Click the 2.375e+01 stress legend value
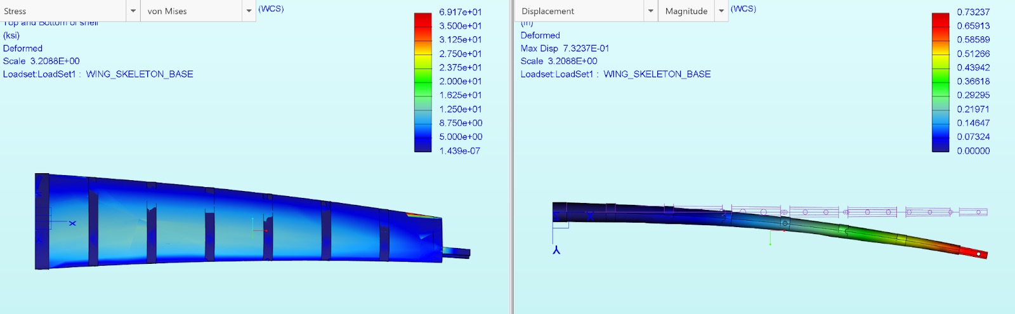1015x314 pixels. [461, 67]
